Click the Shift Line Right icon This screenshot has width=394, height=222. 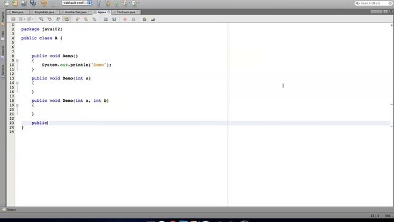tap(114, 19)
